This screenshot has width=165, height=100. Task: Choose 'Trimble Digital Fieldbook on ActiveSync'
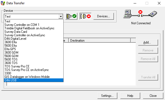coord(34,28)
